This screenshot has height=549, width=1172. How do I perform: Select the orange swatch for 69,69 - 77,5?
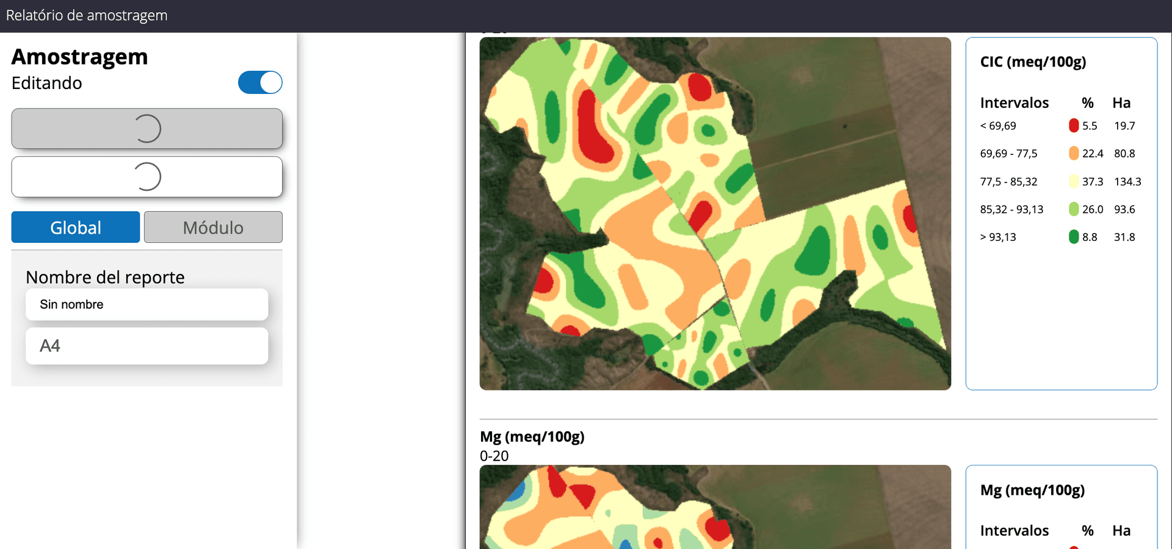1074,154
